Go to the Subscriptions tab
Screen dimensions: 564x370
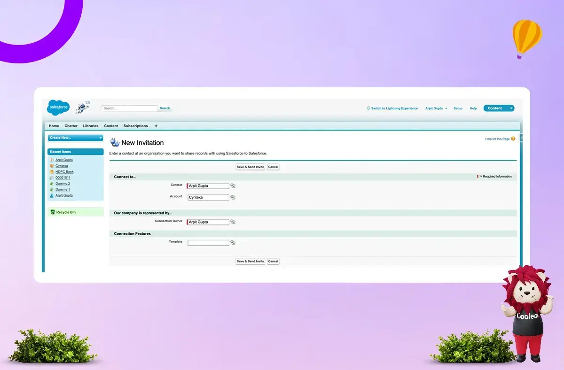click(135, 126)
